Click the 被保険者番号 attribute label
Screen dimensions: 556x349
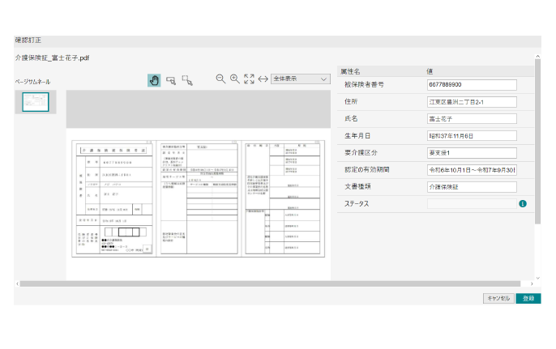[x=364, y=85]
